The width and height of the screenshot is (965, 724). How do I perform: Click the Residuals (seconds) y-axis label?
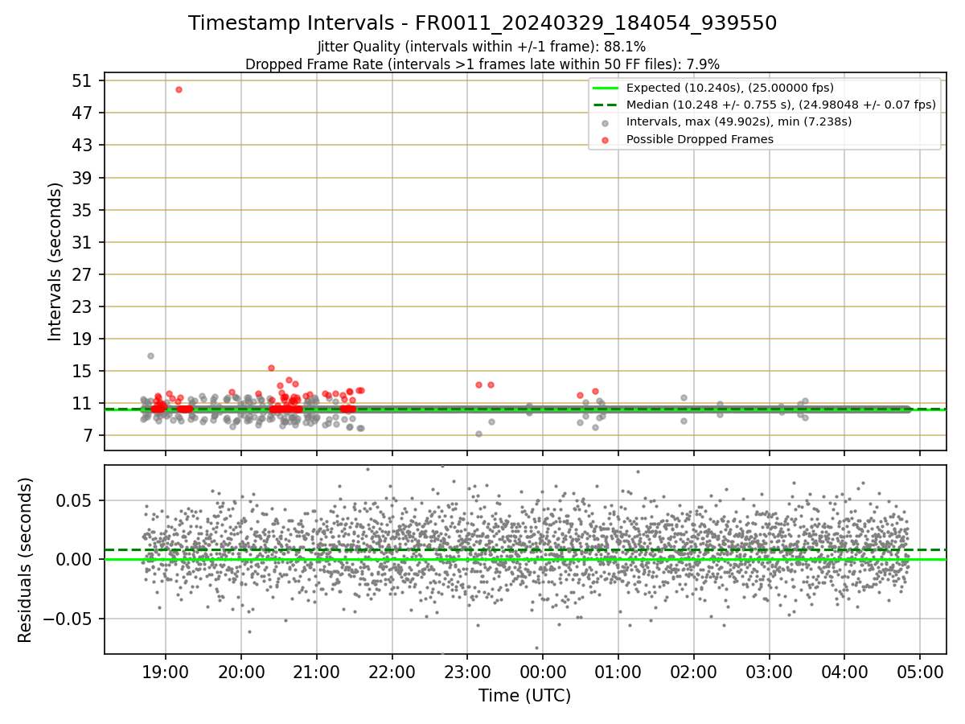pos(26,560)
